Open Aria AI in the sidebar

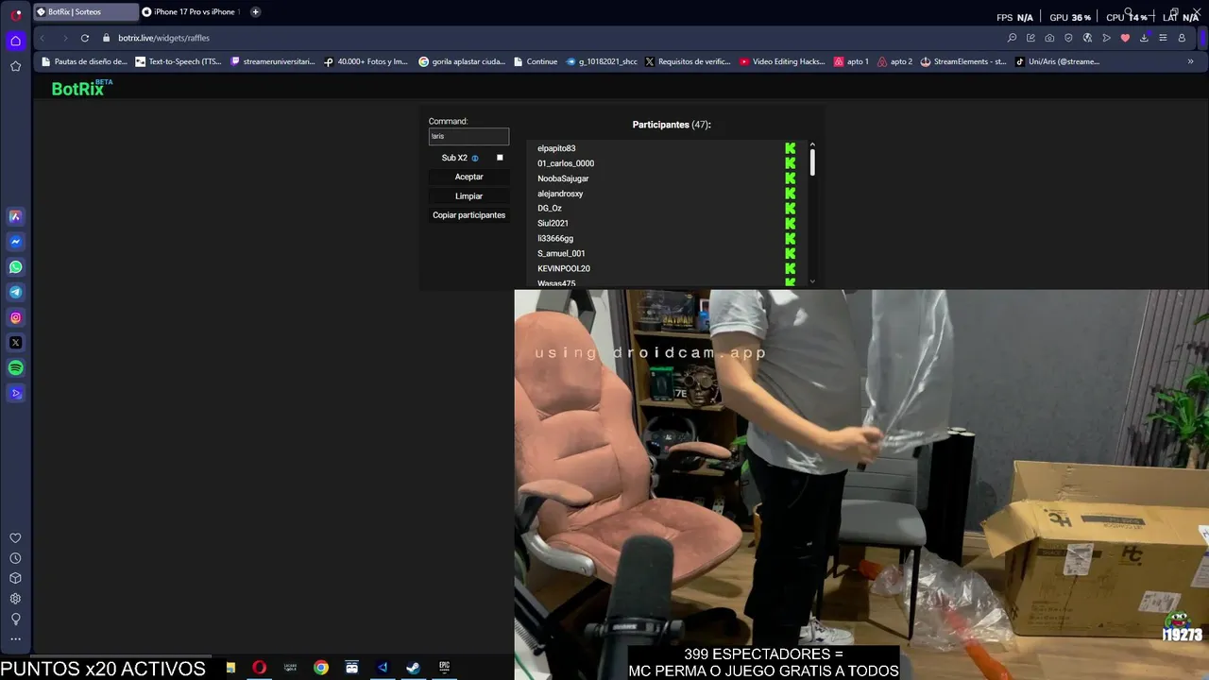[15, 216]
